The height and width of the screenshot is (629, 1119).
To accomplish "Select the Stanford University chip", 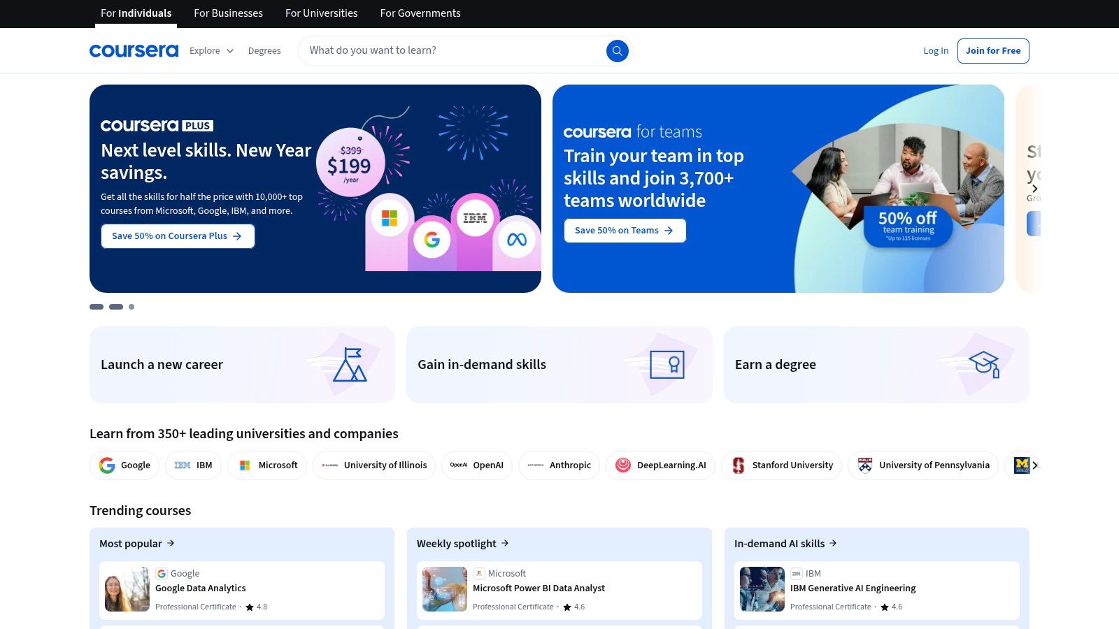I will [x=781, y=465].
